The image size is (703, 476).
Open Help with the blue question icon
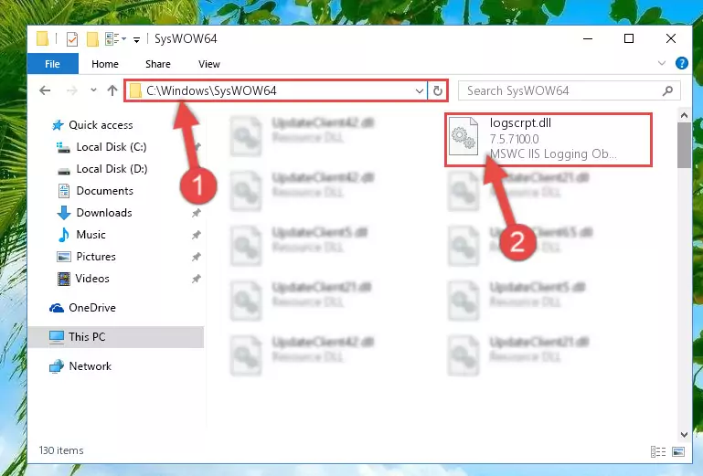681,63
